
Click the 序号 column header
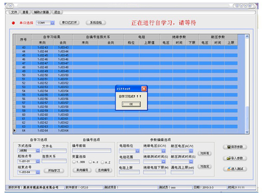pyautogui.click(x=23, y=40)
